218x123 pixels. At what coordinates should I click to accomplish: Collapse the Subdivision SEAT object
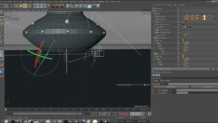coord(155,24)
